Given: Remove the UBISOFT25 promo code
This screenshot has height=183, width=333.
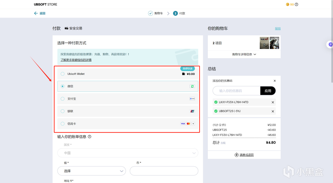Looking at the screenshot, I should (273, 111).
